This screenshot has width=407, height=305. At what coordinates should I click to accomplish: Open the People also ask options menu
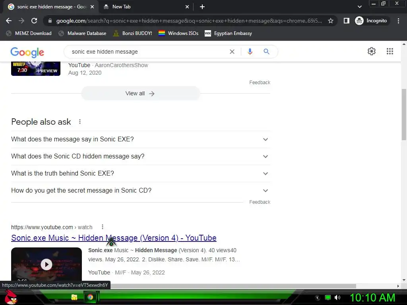pos(79,122)
